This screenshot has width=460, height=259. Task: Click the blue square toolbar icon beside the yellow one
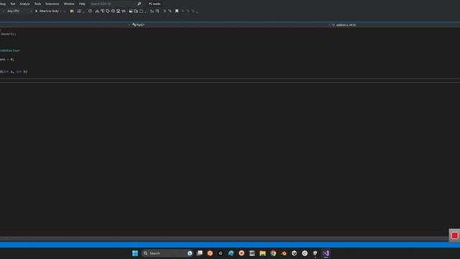pos(79,12)
